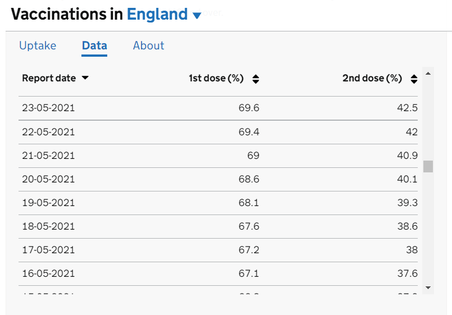Image resolution: width=452 pixels, height=315 pixels.
Task: Open the About tab
Action: [148, 45]
